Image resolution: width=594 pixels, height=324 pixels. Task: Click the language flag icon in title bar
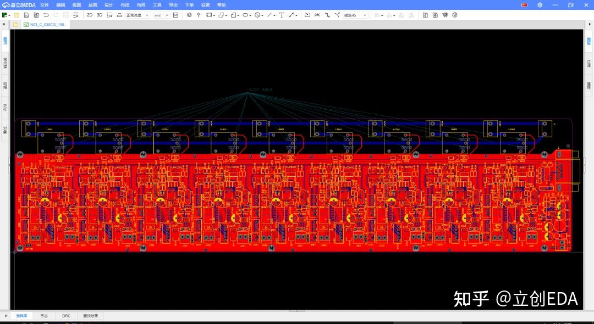click(x=524, y=5)
